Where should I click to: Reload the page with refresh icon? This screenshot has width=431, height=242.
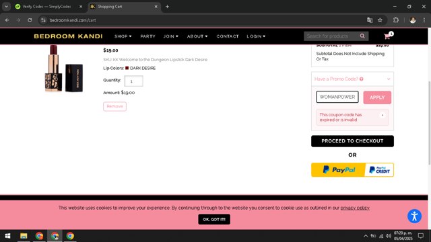[x=30, y=20]
